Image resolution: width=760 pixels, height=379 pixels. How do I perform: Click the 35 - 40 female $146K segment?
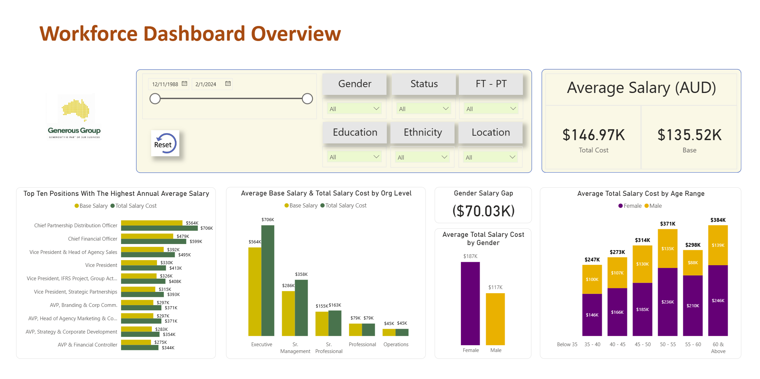pyautogui.click(x=592, y=315)
